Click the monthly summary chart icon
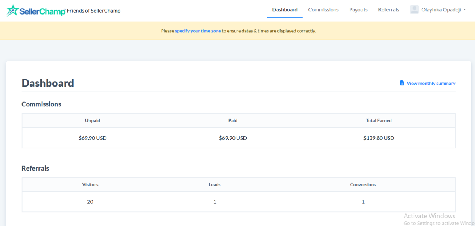 pyautogui.click(x=402, y=83)
